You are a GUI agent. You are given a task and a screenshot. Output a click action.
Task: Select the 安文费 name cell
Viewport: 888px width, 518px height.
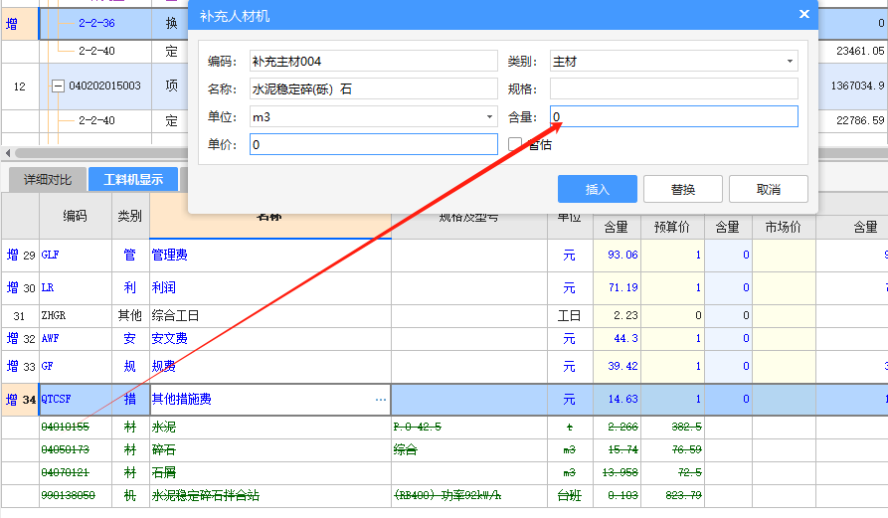270,339
